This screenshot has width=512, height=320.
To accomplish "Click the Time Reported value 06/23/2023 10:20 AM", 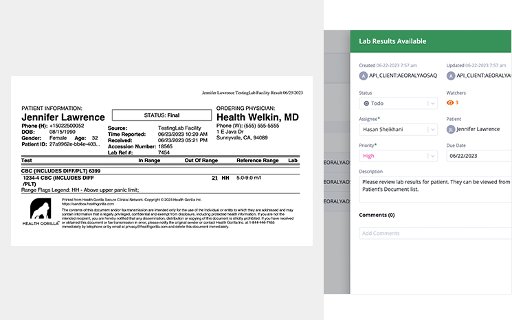I will click(183, 134).
